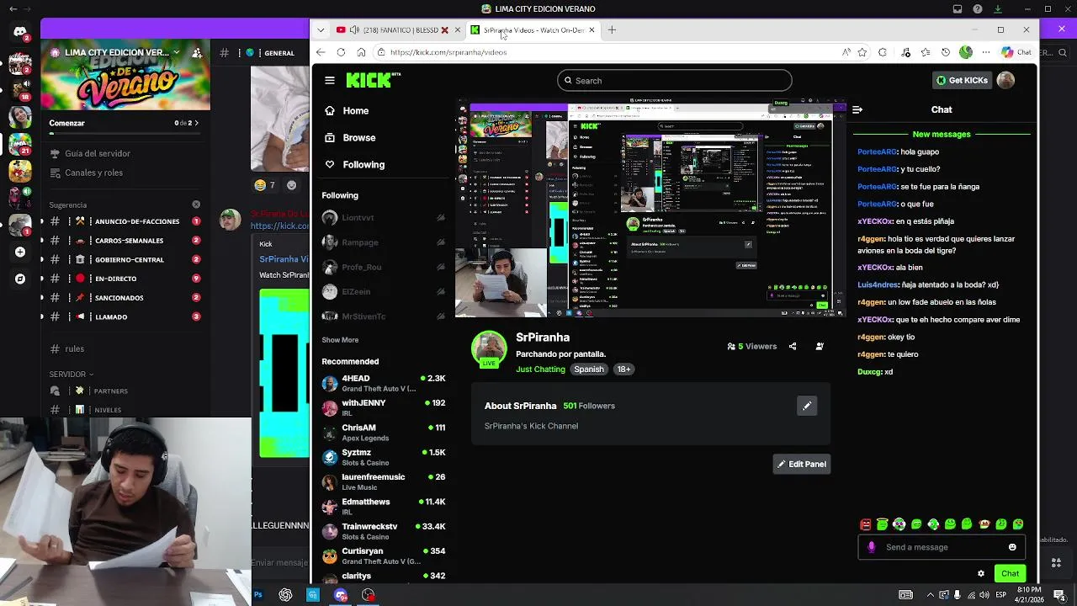Click the kick.com address bar URL
Screen dimensions: 1077x606
point(448,52)
